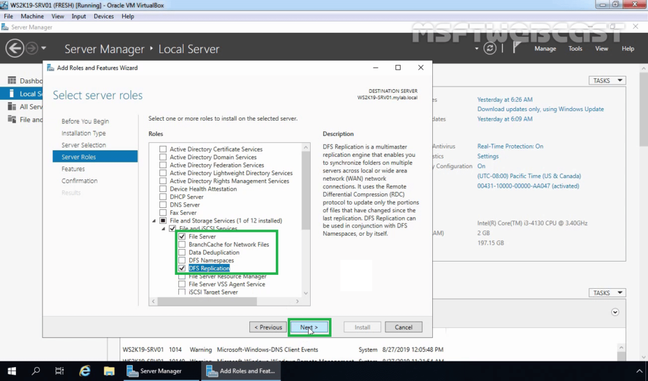
Task: Uncheck the File Server role service
Action: (182, 236)
